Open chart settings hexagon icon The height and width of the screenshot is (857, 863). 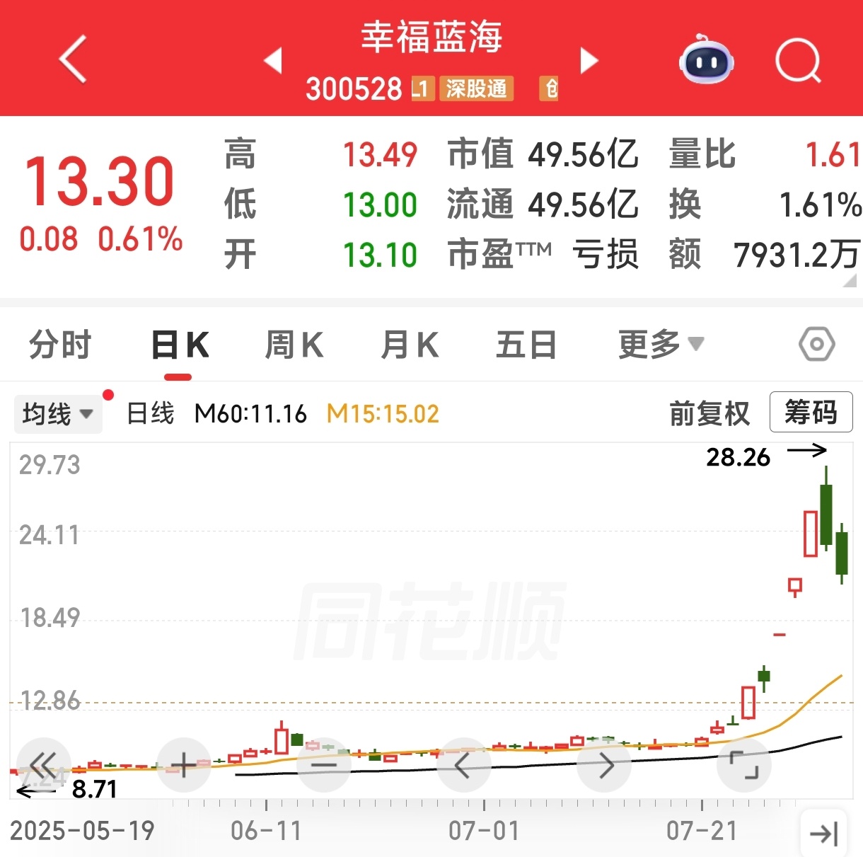pos(816,345)
